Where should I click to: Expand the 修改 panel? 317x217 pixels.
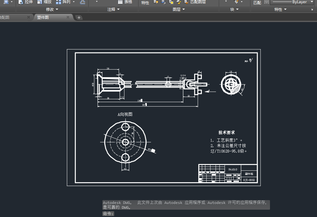point(52,10)
